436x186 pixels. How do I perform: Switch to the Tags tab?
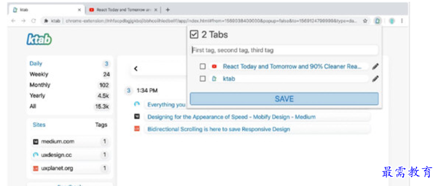101,125
